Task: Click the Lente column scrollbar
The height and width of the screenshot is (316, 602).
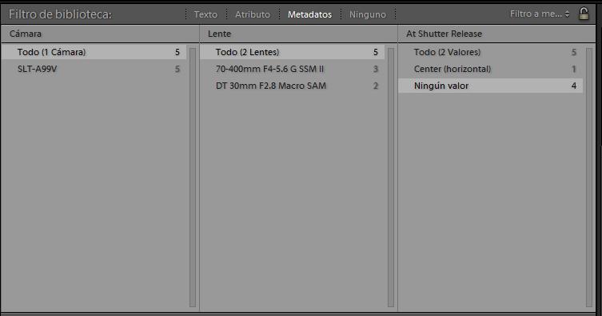Action: [391, 178]
